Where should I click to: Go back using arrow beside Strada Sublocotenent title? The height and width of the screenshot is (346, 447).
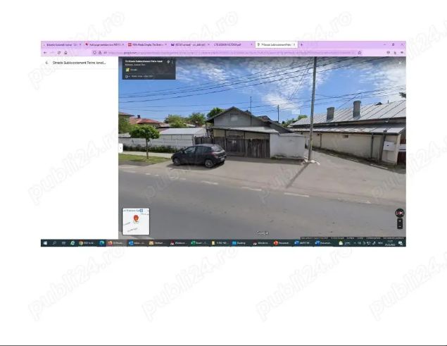[46, 63]
